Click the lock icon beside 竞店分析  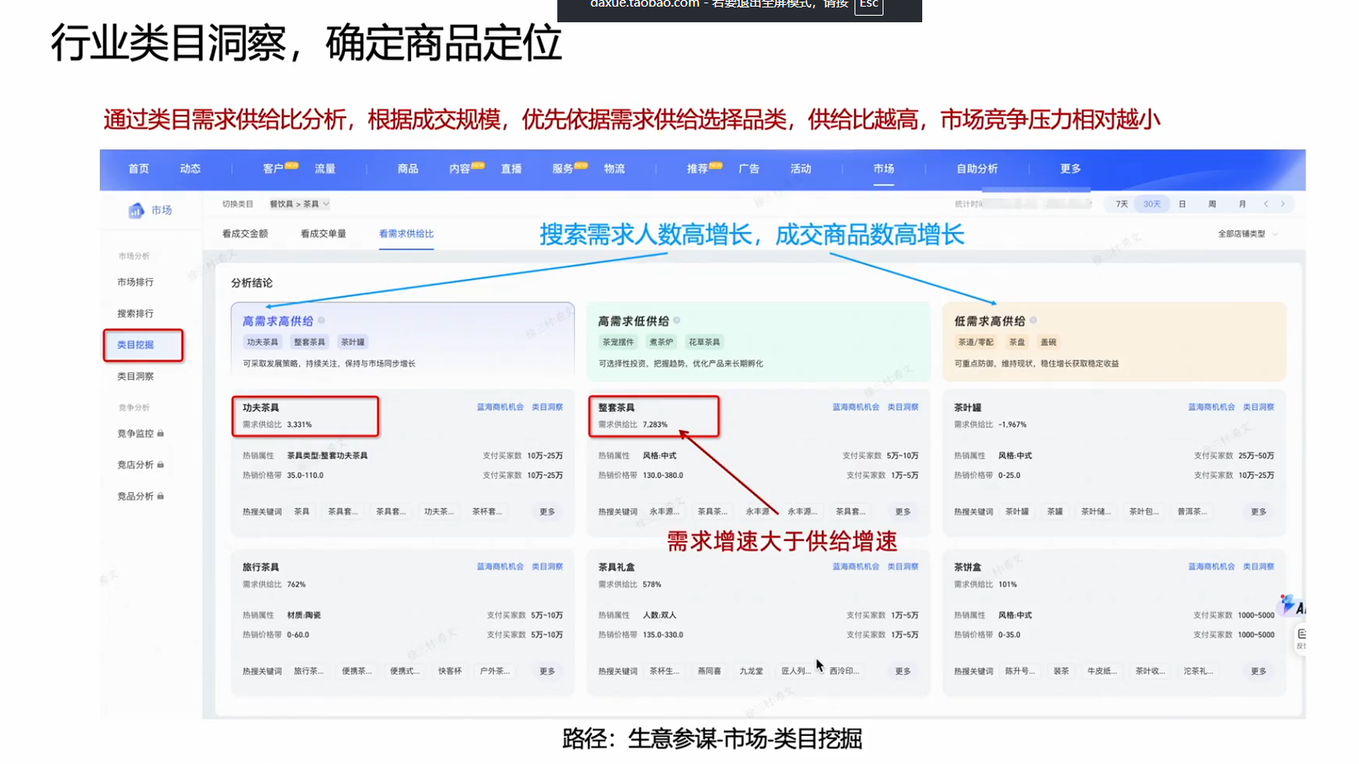point(160,465)
